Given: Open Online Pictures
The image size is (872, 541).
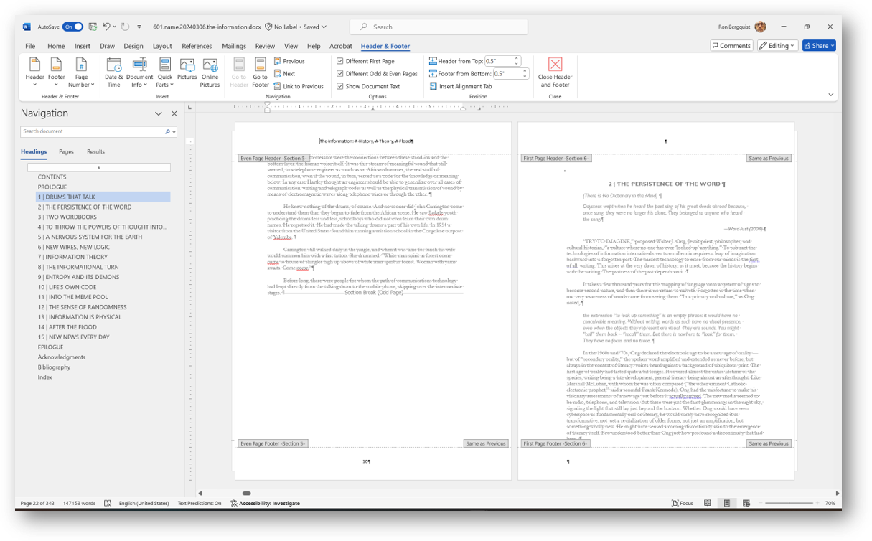Looking at the screenshot, I should coord(210,72).
